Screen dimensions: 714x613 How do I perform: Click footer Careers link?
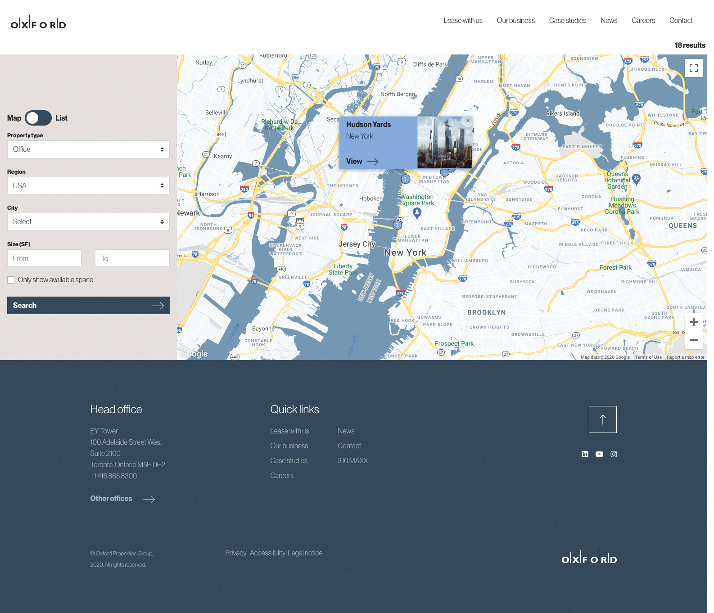pos(282,475)
